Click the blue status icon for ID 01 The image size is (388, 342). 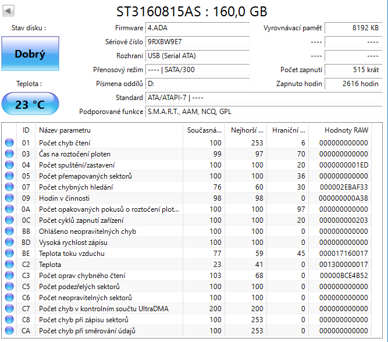tap(9, 142)
